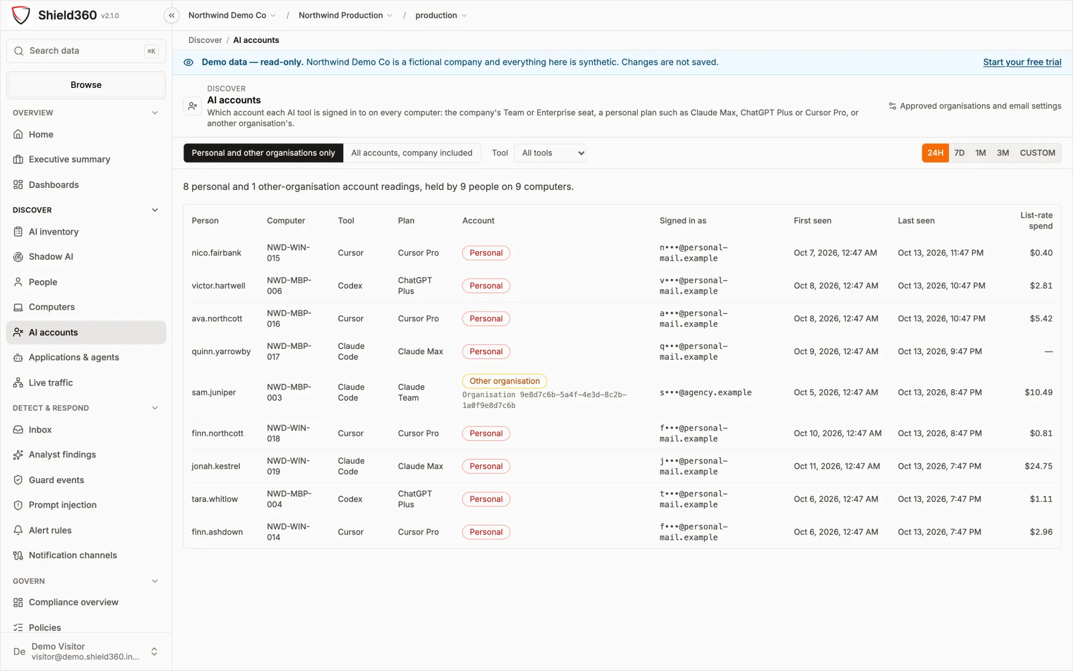Select the 7D time range
This screenshot has height=671, width=1073.
click(959, 153)
